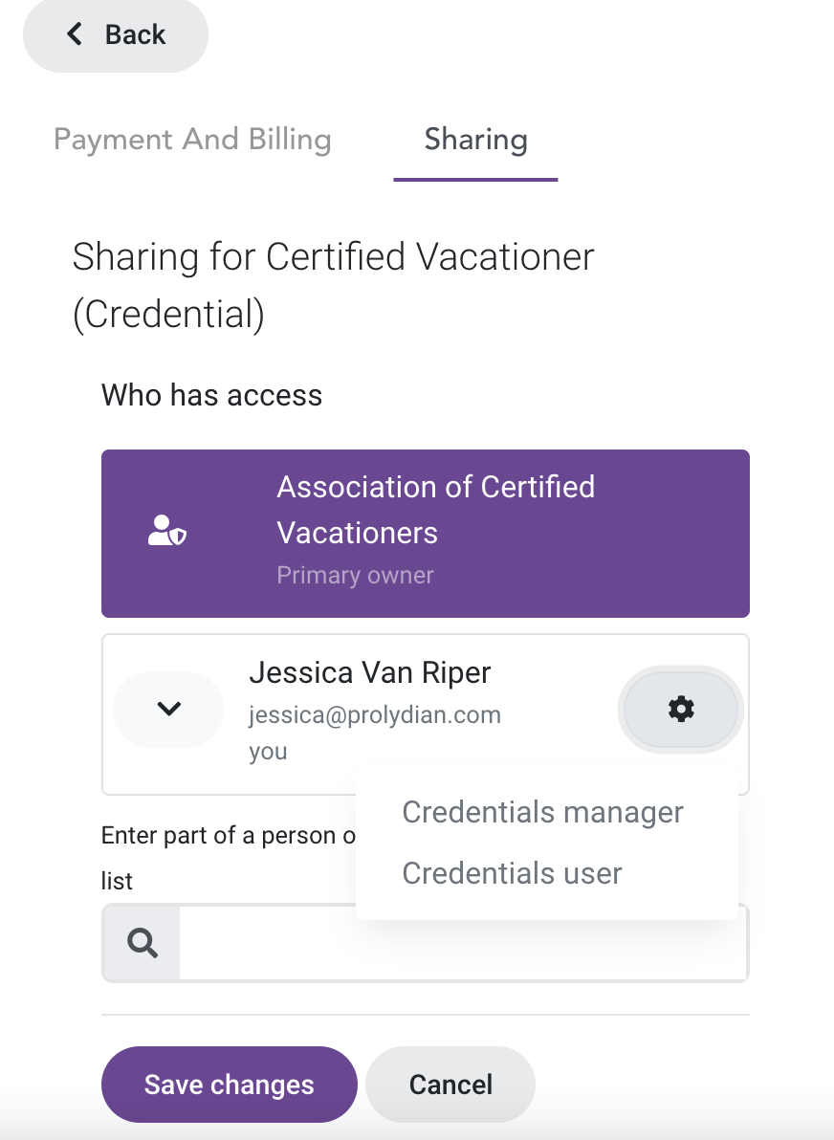
Task: Click the Who has access heading
Action: coord(211,396)
